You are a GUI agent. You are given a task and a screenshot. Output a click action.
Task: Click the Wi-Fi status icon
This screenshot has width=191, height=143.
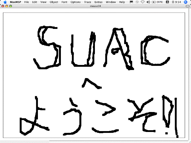click(x=143, y=2)
